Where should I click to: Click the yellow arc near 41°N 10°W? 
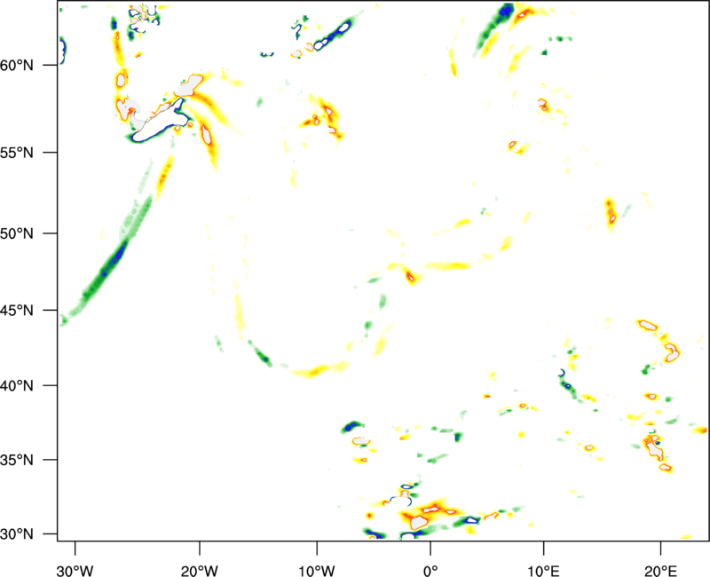319,369
